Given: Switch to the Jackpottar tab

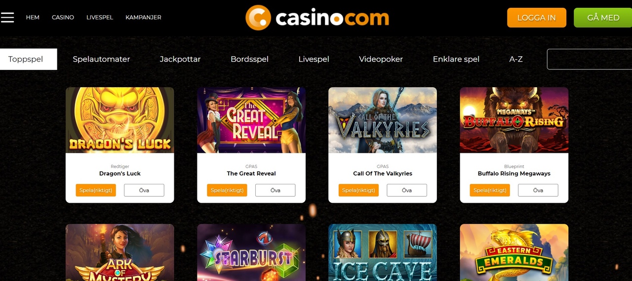Looking at the screenshot, I should click(180, 59).
